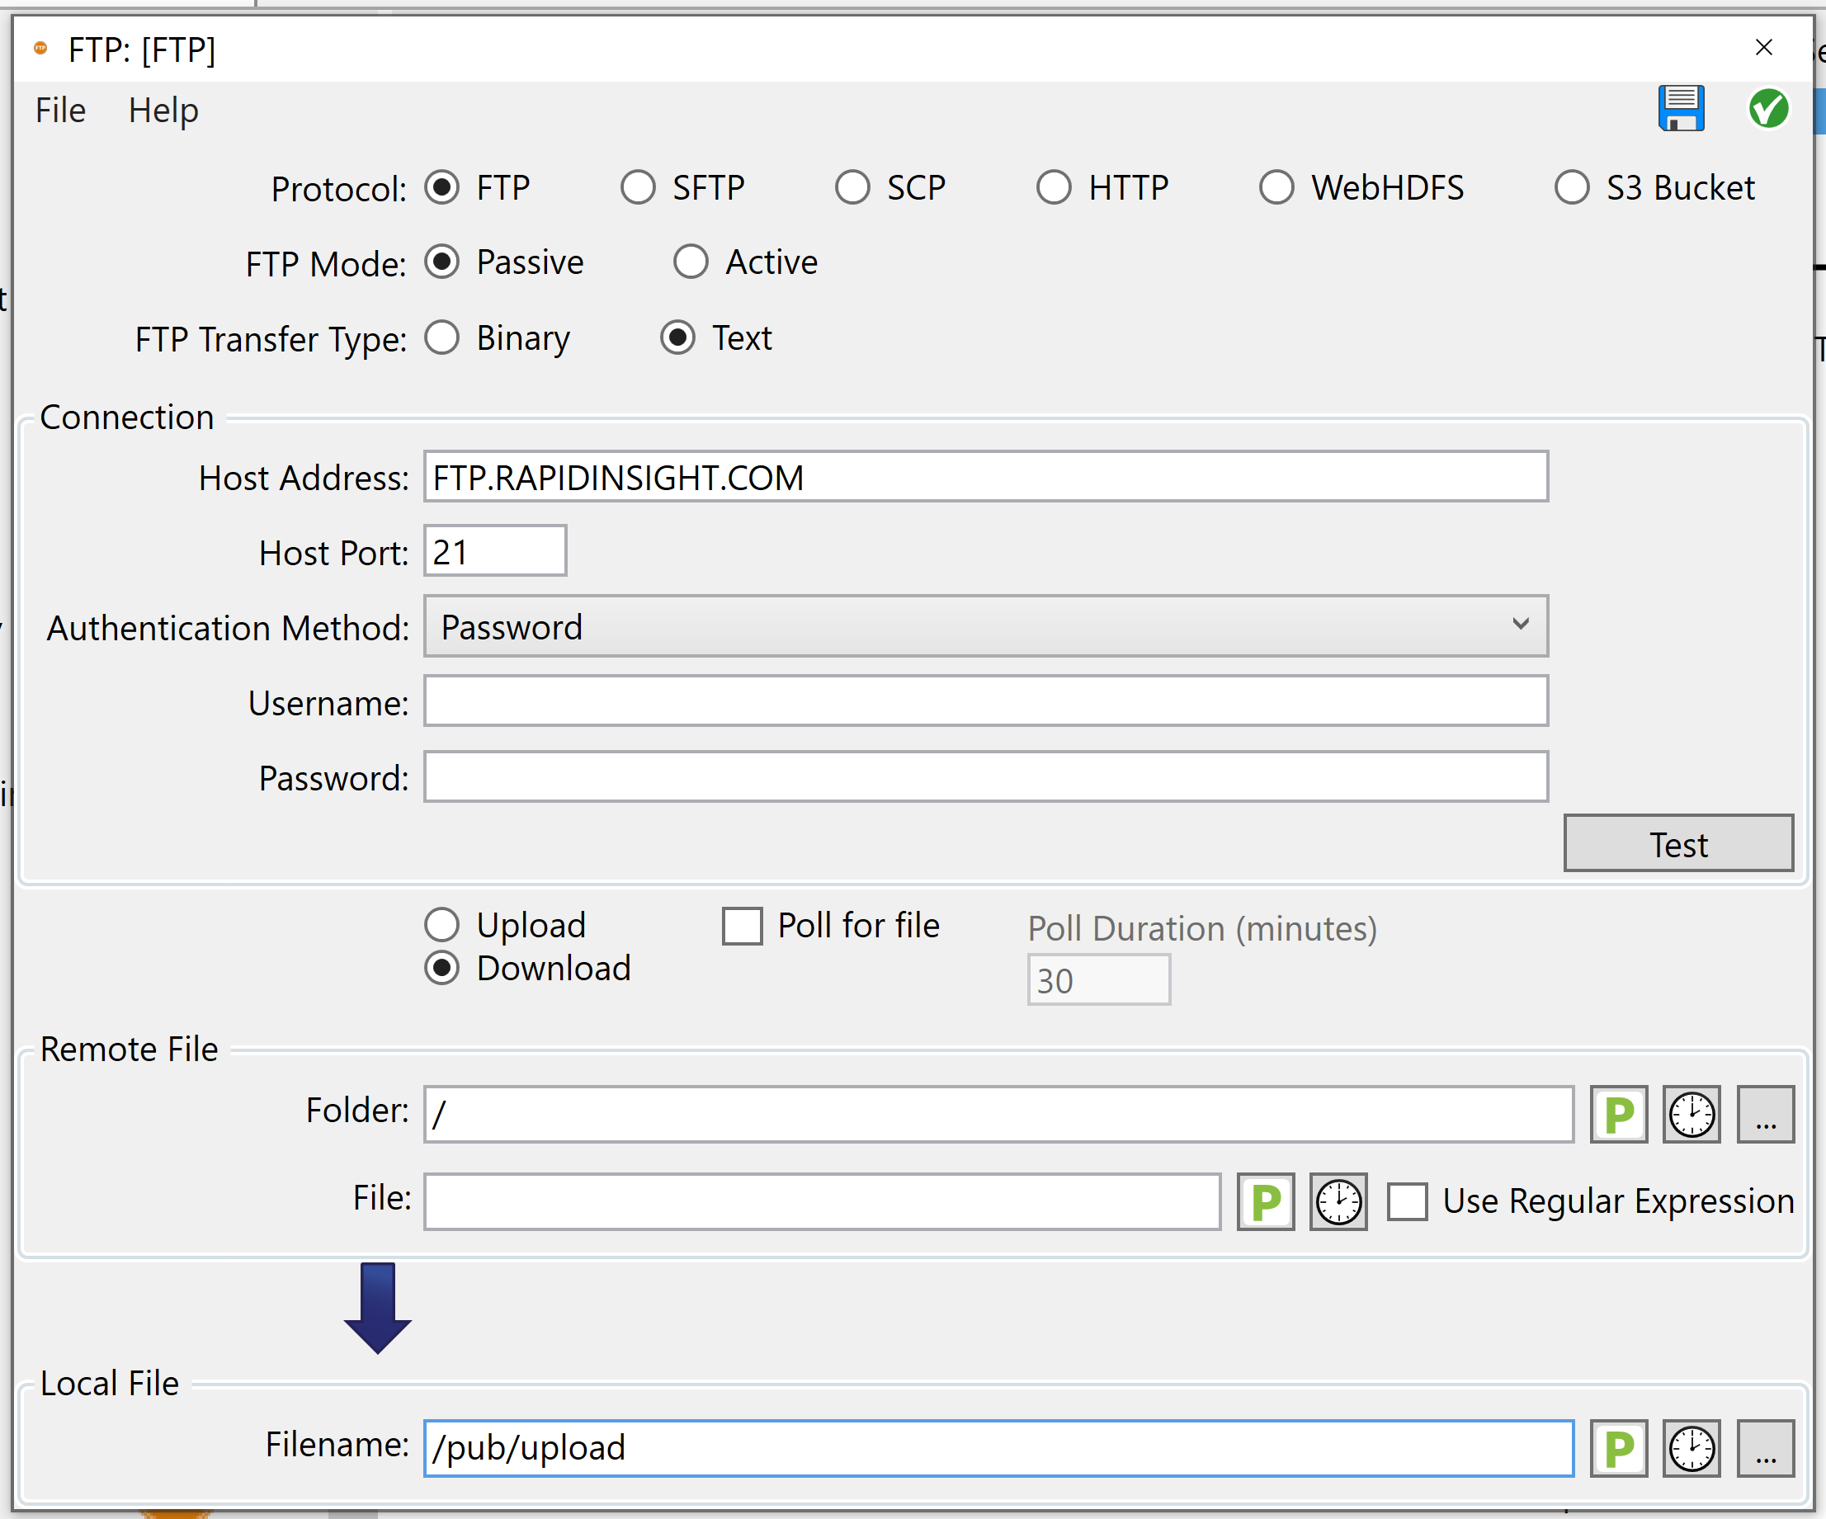Browse for the remote folder
This screenshot has height=1519, width=1826.
click(1765, 1114)
